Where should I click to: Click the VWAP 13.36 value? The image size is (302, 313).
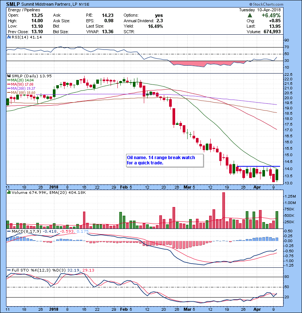point(108,32)
